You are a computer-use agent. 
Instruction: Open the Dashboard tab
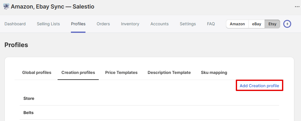(x=15, y=24)
